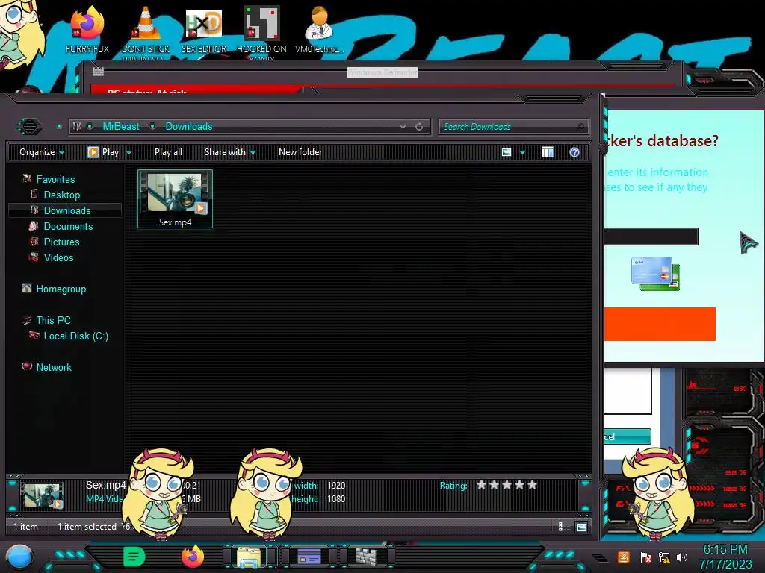Click the video preview thumbnail in details pane

tap(42, 495)
